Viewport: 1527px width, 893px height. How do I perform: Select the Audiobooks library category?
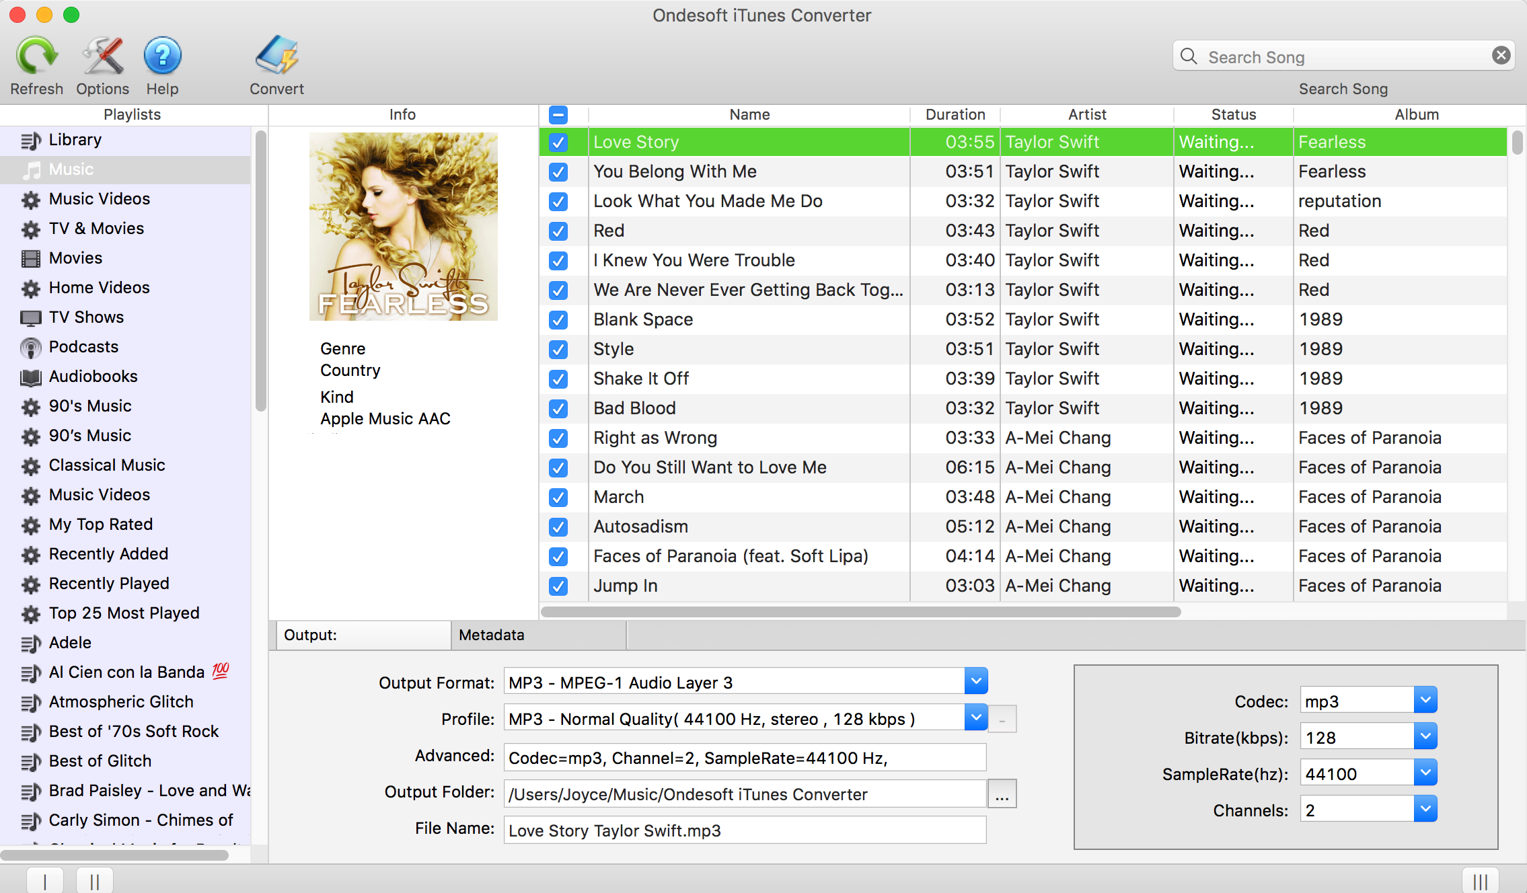(95, 375)
